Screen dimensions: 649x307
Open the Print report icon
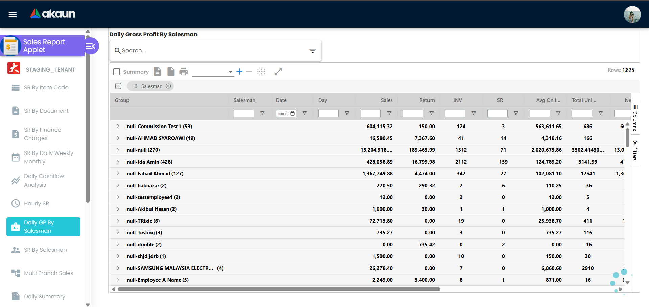[x=184, y=72]
